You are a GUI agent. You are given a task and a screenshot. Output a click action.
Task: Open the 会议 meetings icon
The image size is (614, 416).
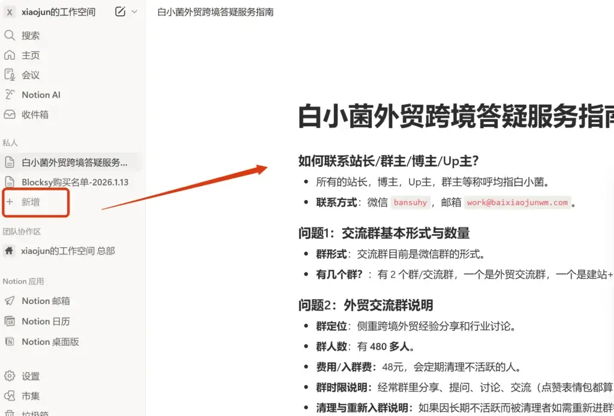[10, 75]
